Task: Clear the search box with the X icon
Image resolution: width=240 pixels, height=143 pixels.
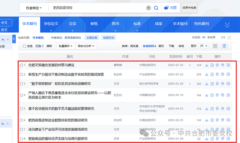Action: coord(148,8)
